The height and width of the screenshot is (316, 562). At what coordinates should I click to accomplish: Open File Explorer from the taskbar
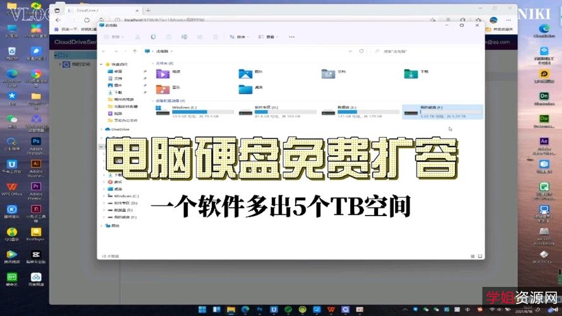231,310
